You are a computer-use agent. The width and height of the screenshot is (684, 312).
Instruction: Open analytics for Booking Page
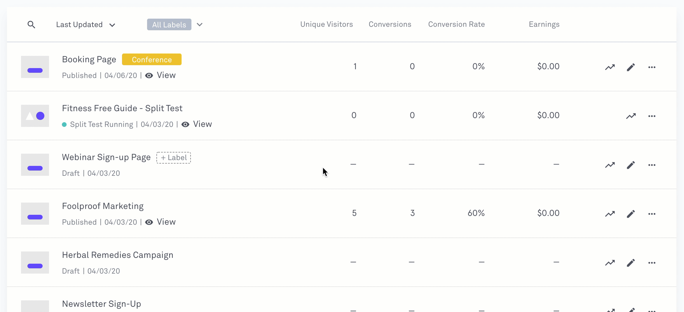click(x=610, y=67)
